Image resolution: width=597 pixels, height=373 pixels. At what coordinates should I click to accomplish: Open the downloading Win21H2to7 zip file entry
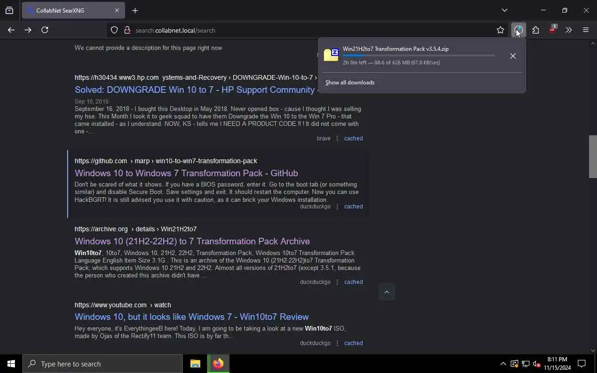pos(410,55)
